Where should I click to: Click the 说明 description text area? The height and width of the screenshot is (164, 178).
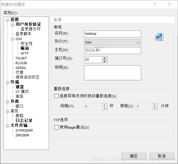(x=113, y=73)
